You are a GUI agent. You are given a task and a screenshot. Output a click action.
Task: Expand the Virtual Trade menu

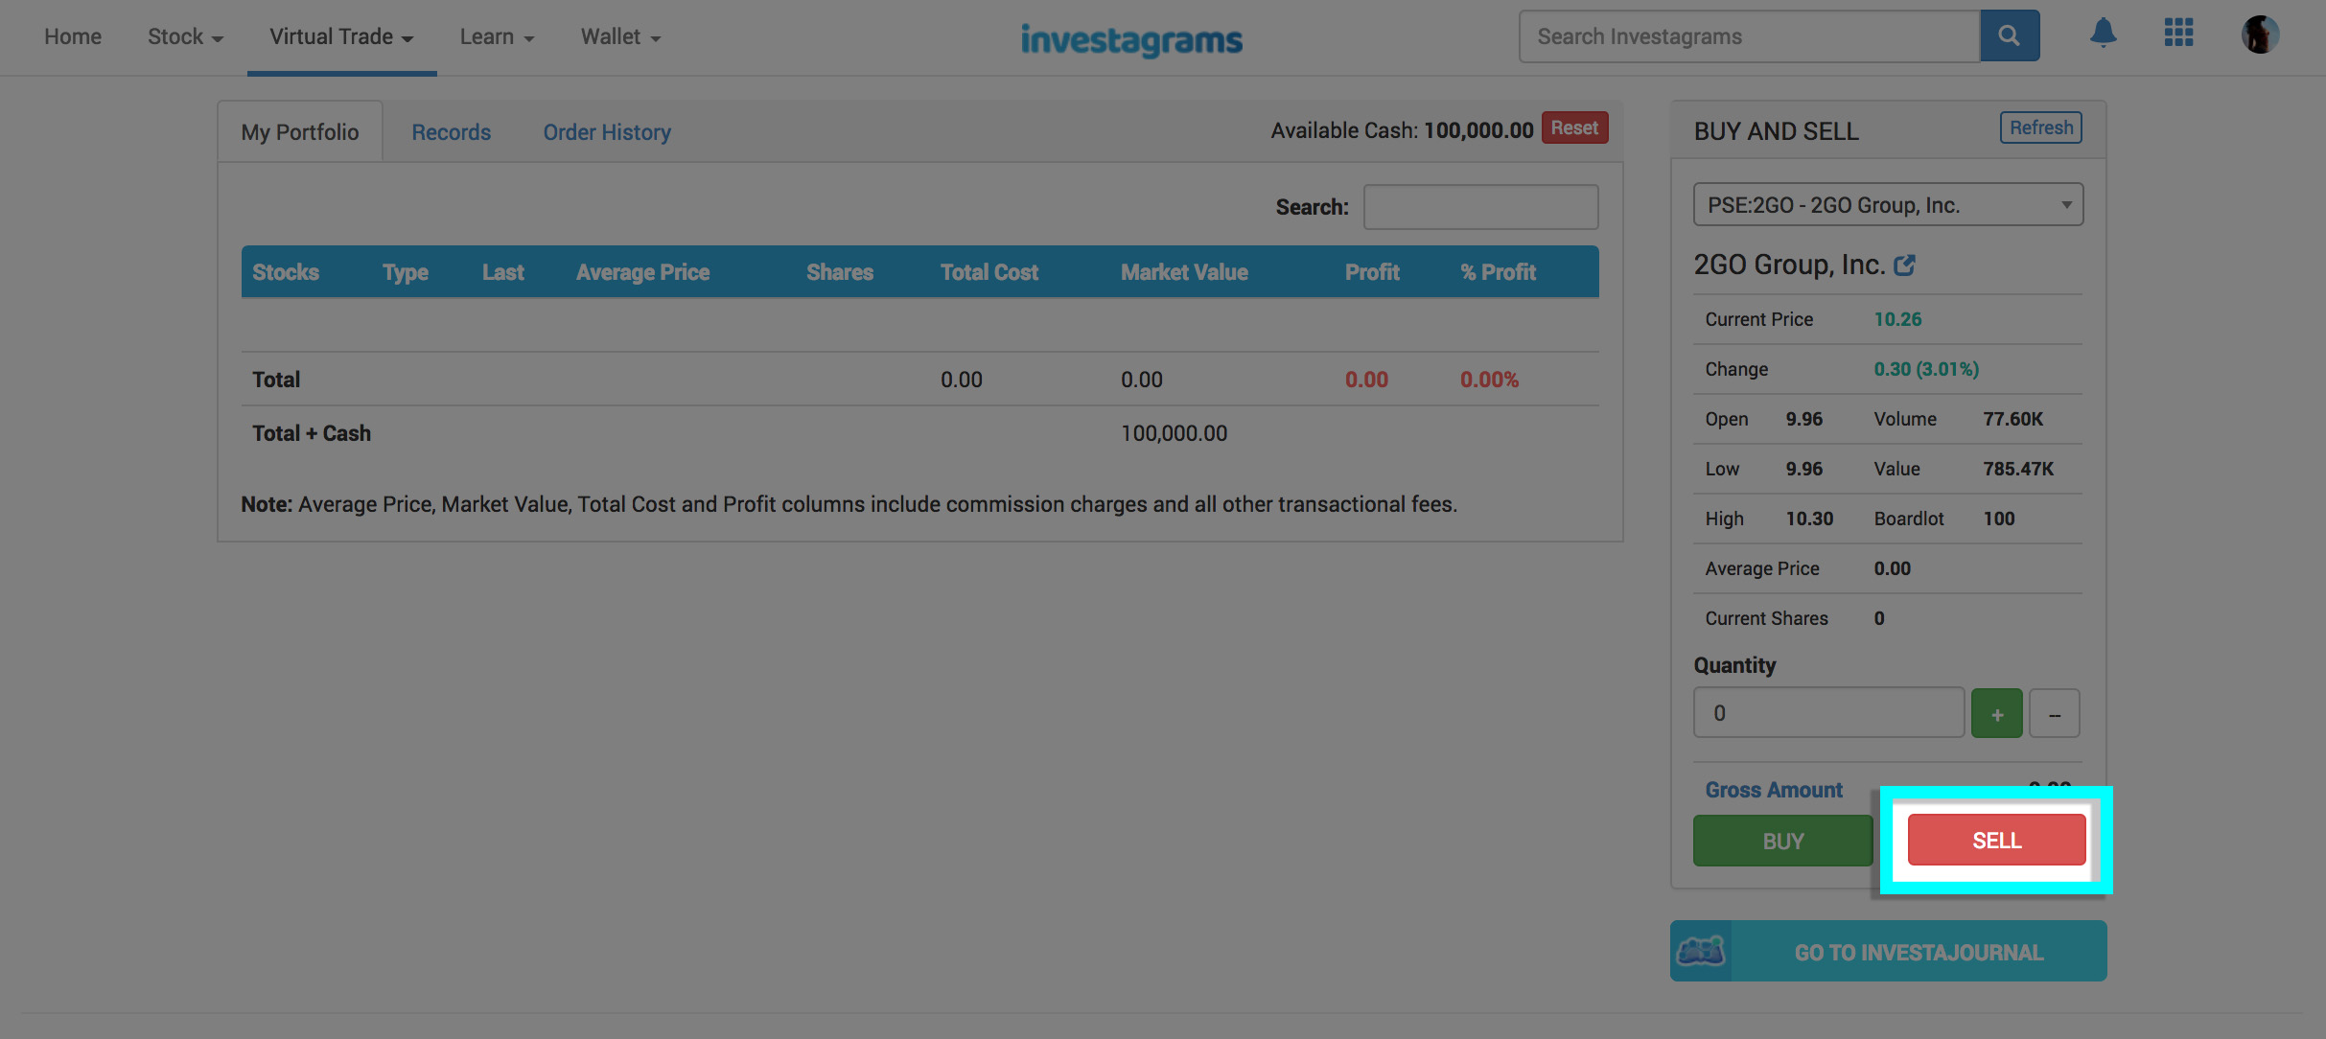341,36
